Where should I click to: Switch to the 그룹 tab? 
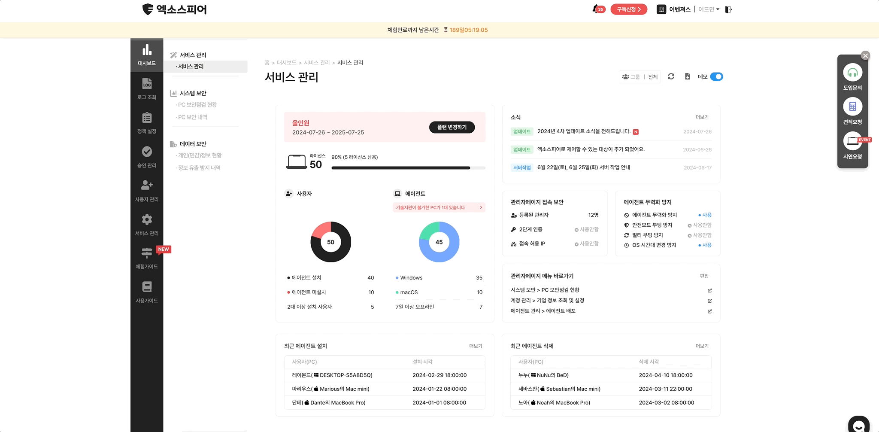coord(634,76)
